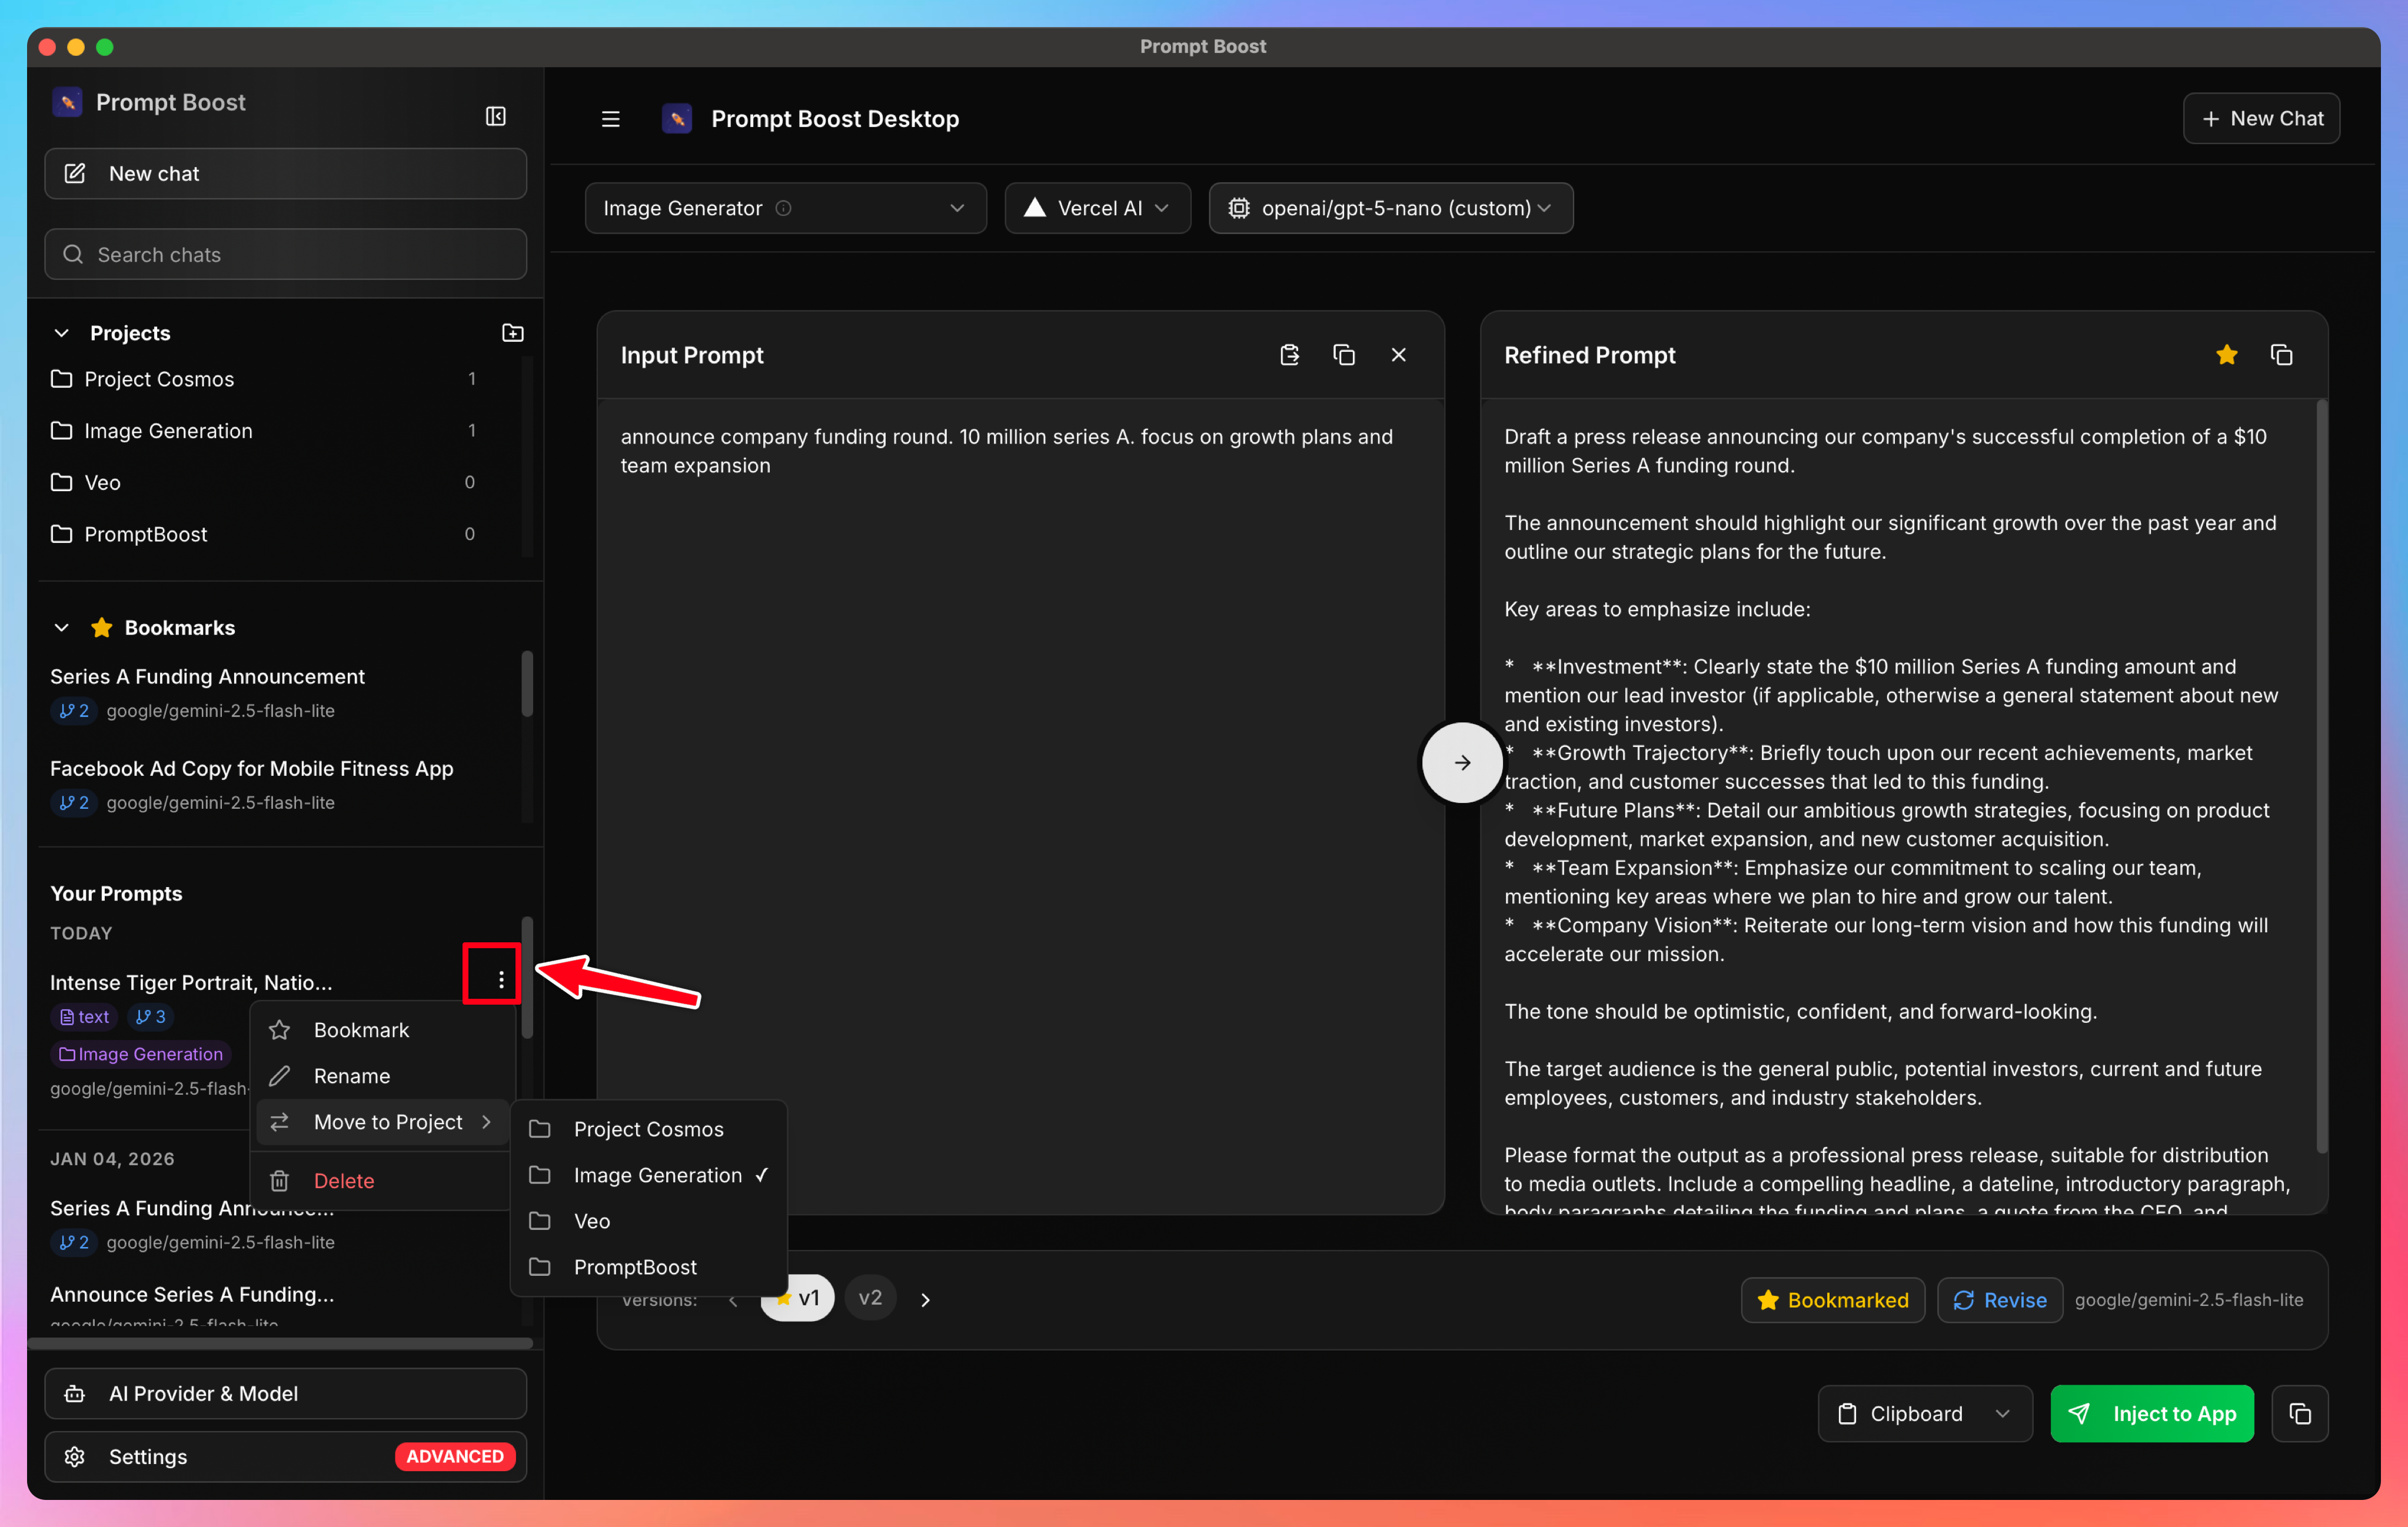Start a New Chat from the top right
The width and height of the screenshot is (2408, 1527).
[x=2261, y=118]
